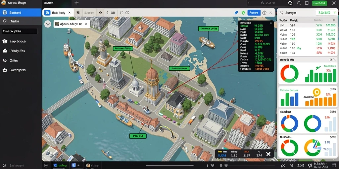Click the green button in top right bar

tap(319, 3)
